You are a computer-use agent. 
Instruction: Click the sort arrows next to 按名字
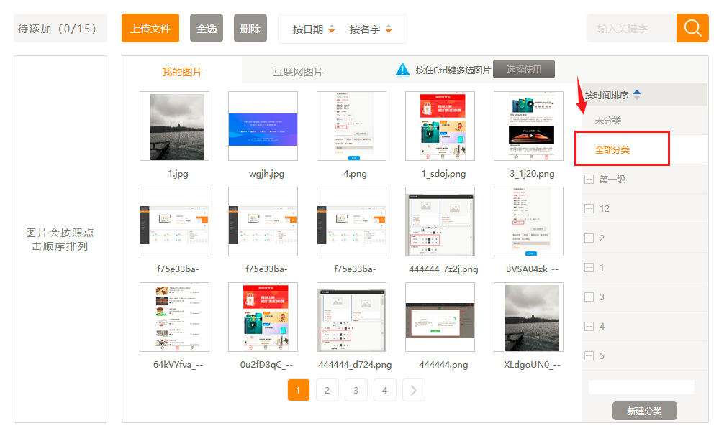[389, 29]
